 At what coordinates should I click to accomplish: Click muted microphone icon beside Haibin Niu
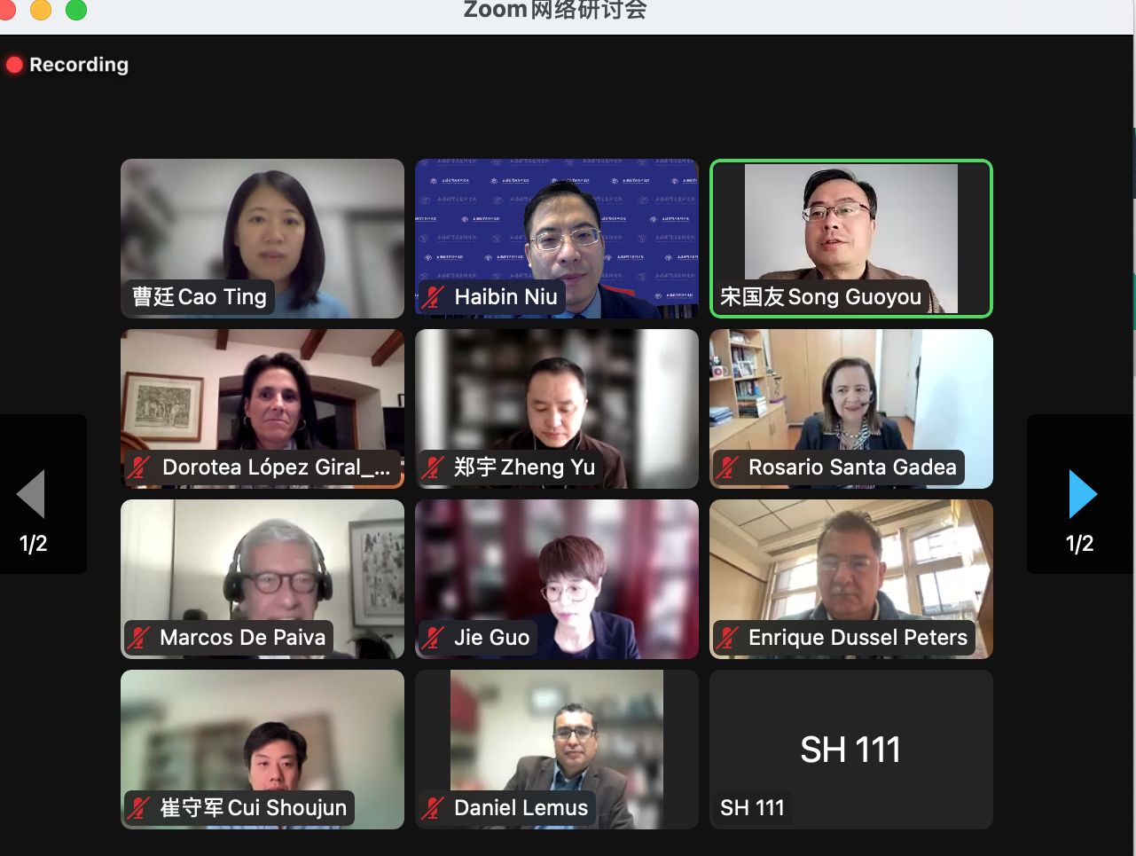(x=433, y=297)
